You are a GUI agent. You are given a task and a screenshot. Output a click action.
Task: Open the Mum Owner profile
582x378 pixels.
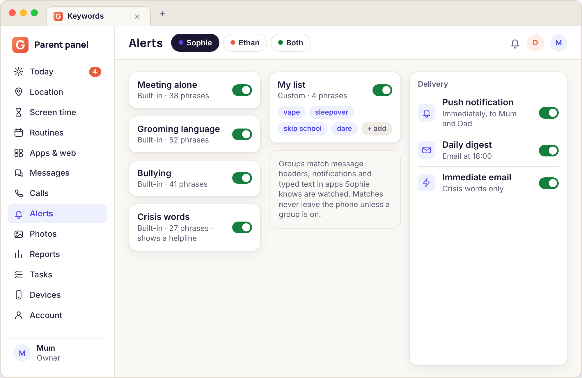(57, 353)
